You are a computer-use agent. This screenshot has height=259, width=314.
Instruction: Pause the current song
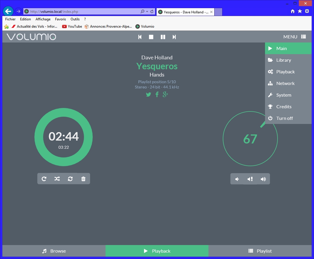(x=163, y=37)
